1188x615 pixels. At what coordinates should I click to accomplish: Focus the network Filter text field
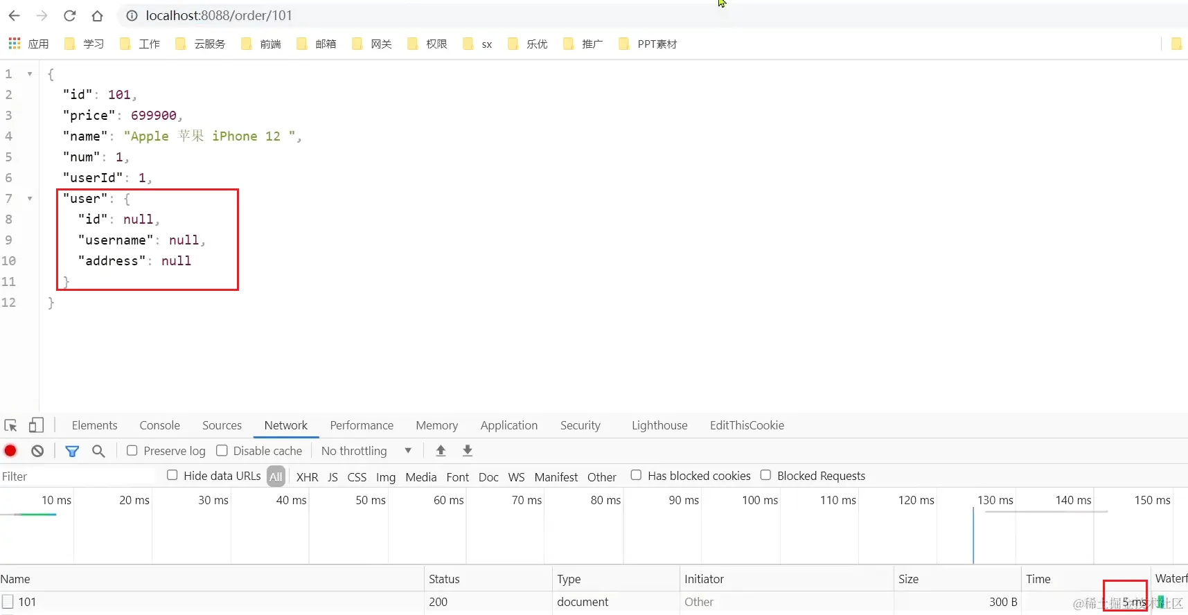click(x=78, y=476)
